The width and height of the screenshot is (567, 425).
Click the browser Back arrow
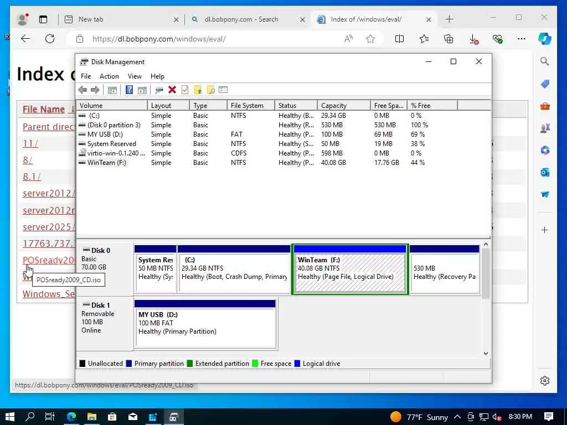coord(25,39)
